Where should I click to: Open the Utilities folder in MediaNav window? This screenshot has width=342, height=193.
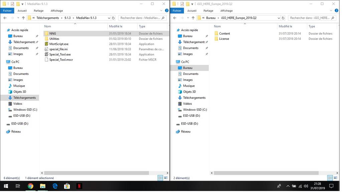[x=54, y=39]
